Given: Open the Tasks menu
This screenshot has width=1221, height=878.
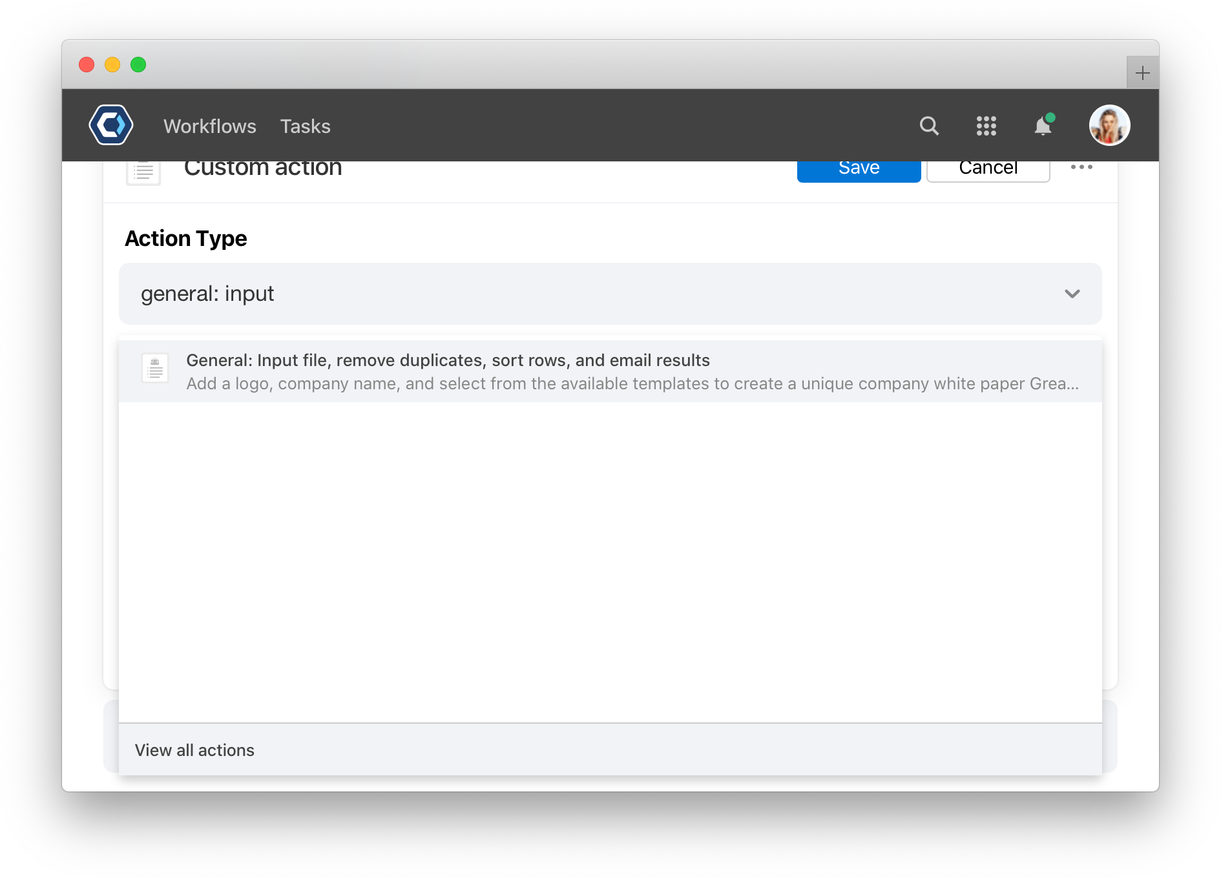Looking at the screenshot, I should point(305,126).
